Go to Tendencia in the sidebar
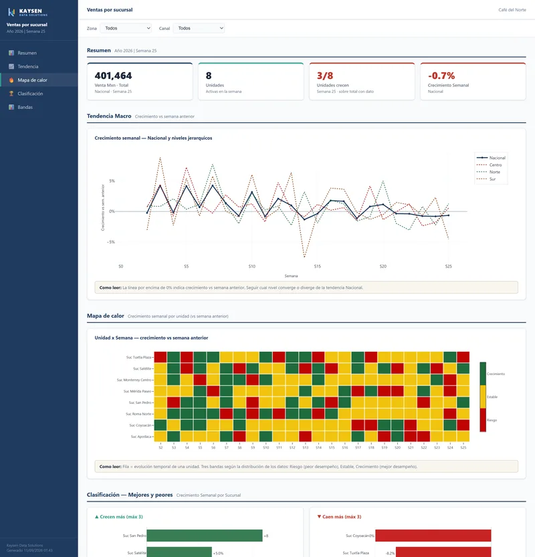This screenshot has height=557, width=535. 39,66
